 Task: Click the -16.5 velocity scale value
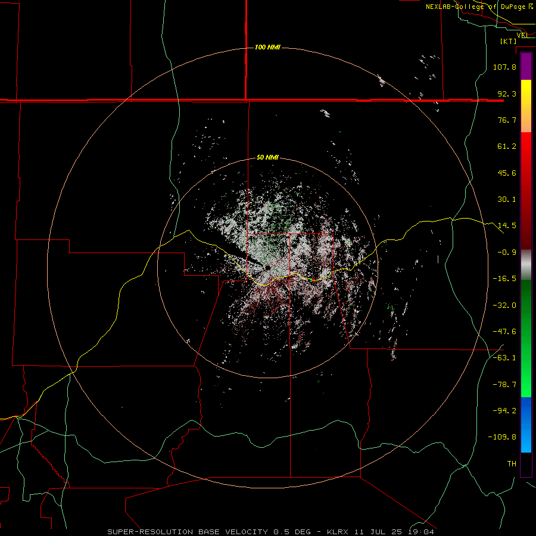point(504,279)
